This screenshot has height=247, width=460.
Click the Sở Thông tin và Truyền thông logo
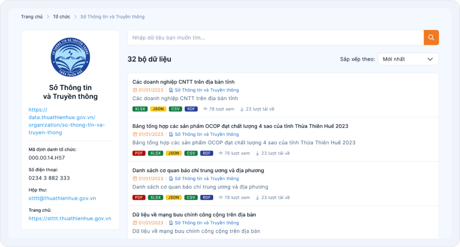pyautogui.click(x=70, y=57)
